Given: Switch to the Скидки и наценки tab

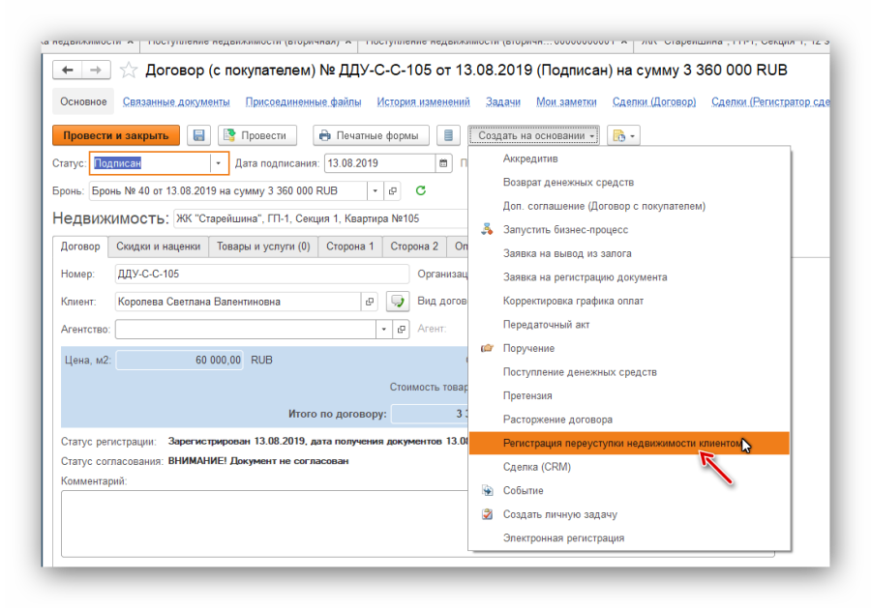Looking at the screenshot, I should (x=156, y=246).
